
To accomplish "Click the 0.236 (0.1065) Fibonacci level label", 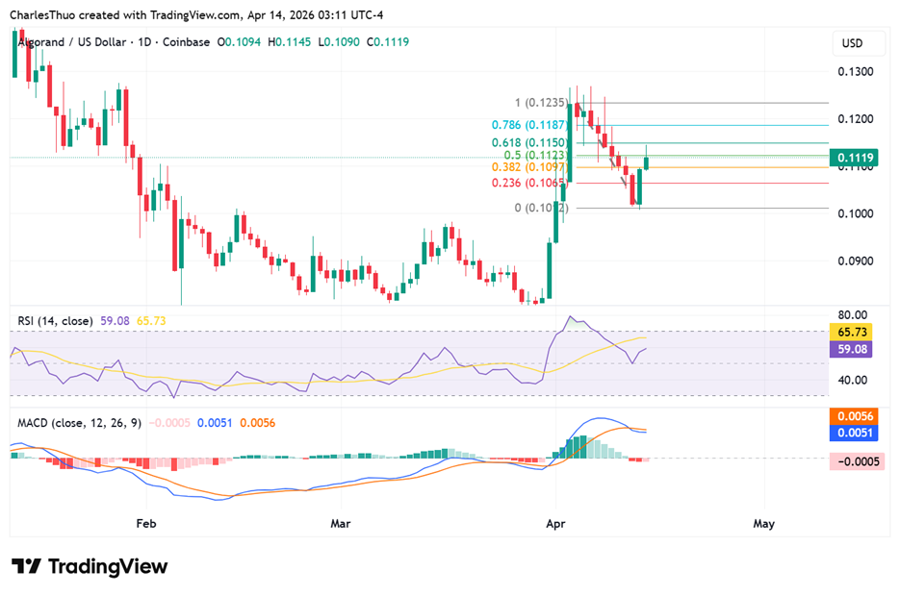I will [x=528, y=183].
